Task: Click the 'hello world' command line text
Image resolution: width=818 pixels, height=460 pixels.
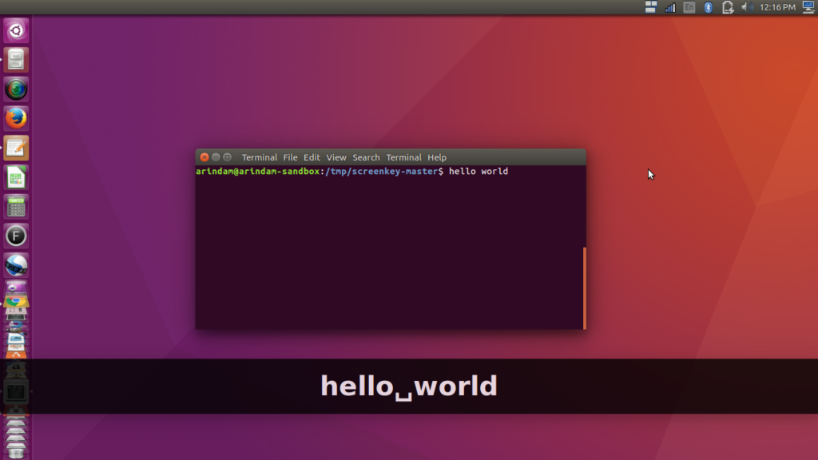Action: (478, 172)
